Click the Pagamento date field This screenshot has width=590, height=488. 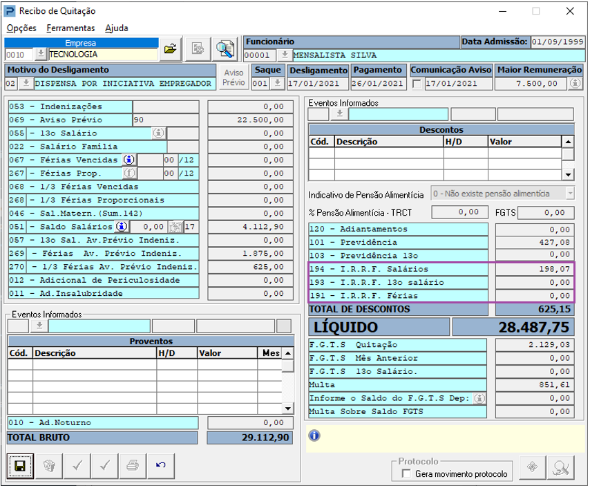(x=379, y=83)
